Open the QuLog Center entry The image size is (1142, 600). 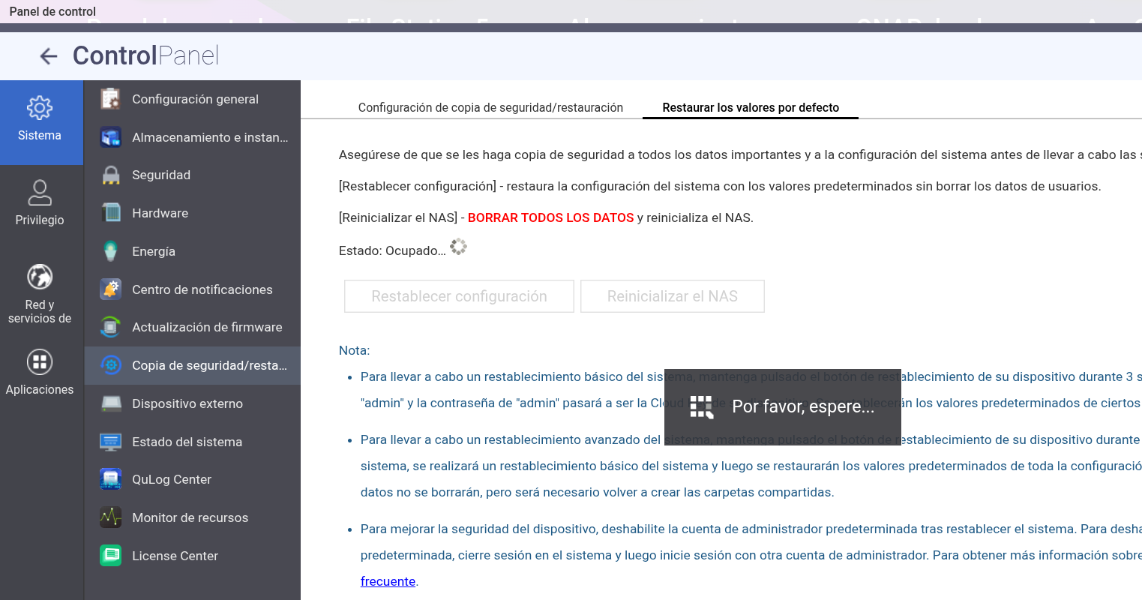tap(172, 479)
